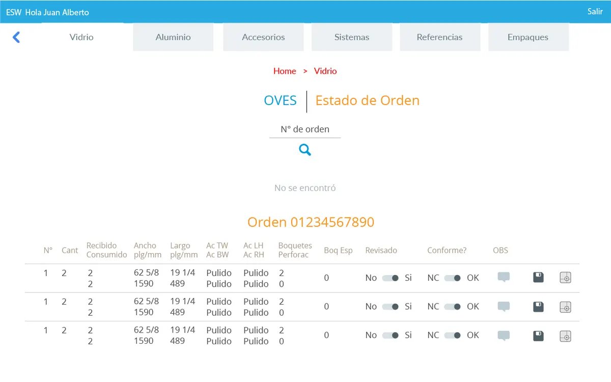Go to the Empaques tab
611x382 pixels.
tap(528, 37)
